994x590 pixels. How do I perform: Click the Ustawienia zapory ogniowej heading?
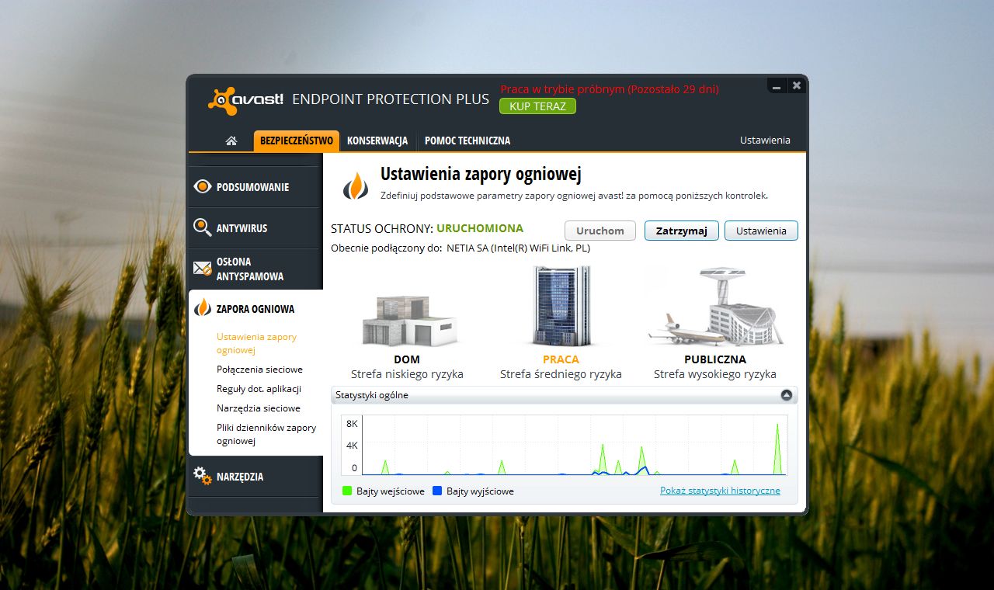[481, 175]
